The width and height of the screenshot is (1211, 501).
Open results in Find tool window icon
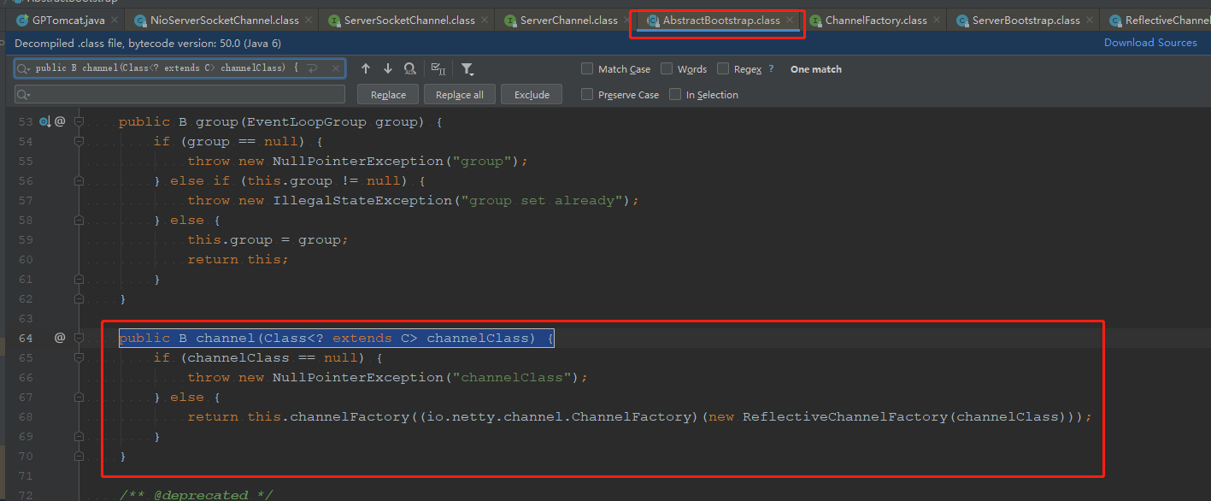click(x=410, y=68)
